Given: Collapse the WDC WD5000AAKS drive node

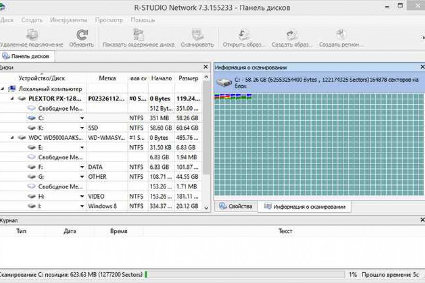Looking at the screenshot, I should (x=11, y=138).
